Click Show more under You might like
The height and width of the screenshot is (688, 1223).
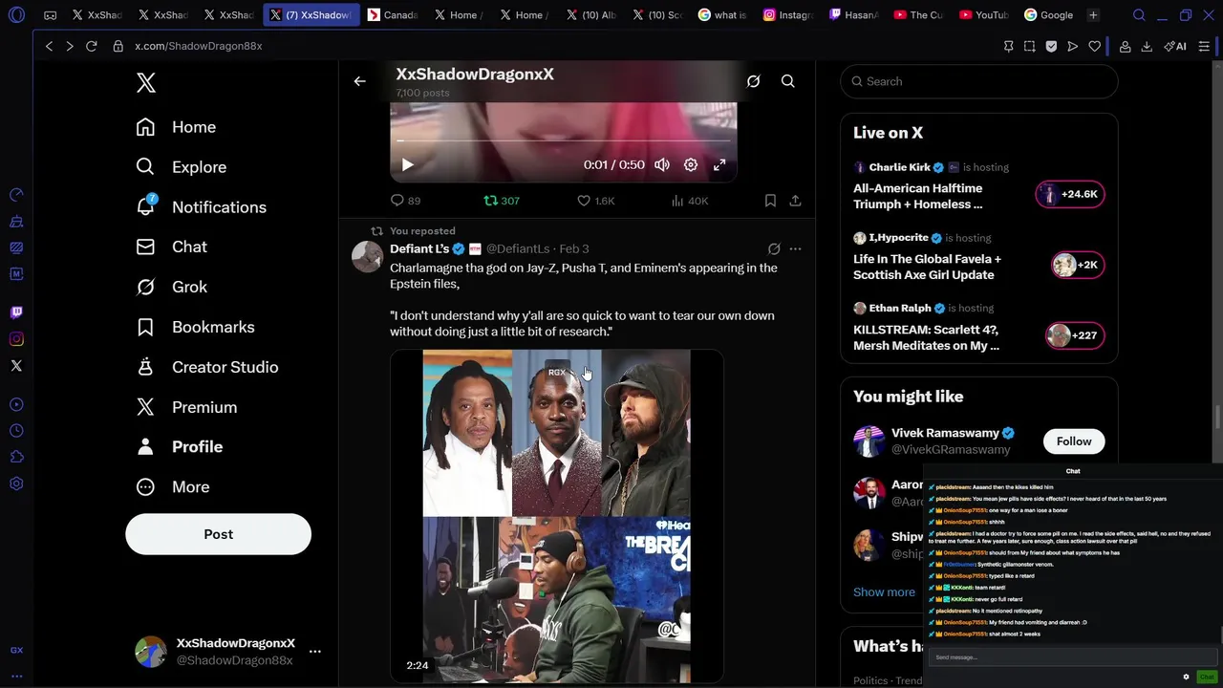(884, 592)
